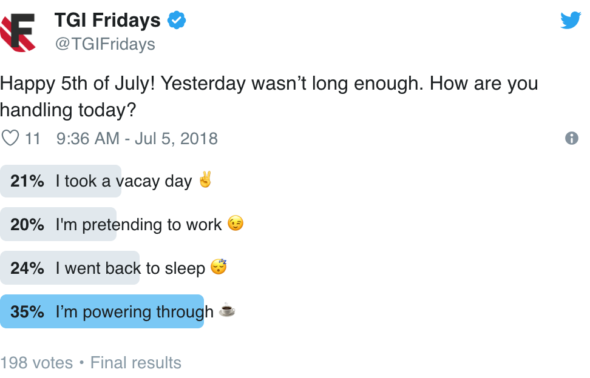
Task: Click the tweet text 'Happy 5th of July!'
Action: click(x=77, y=84)
